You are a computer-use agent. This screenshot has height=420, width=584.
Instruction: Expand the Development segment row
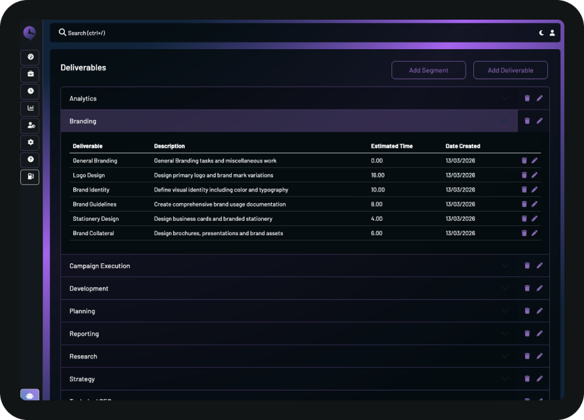click(505, 288)
